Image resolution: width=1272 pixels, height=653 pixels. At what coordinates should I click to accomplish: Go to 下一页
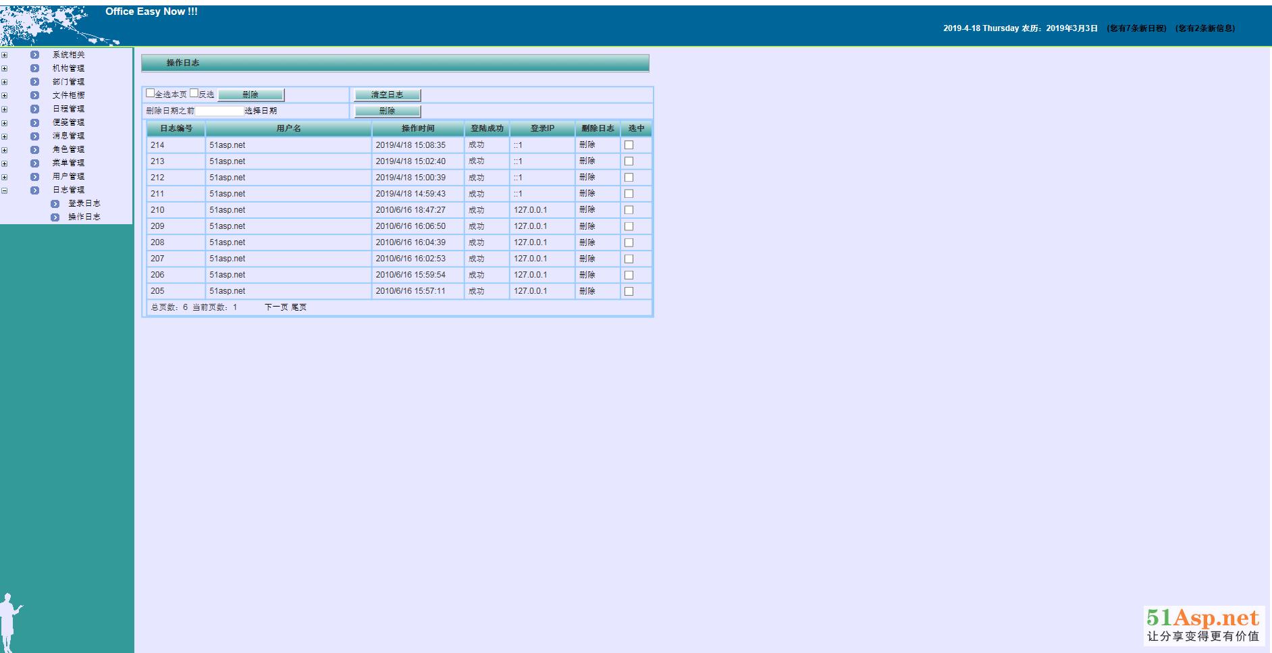click(x=276, y=307)
